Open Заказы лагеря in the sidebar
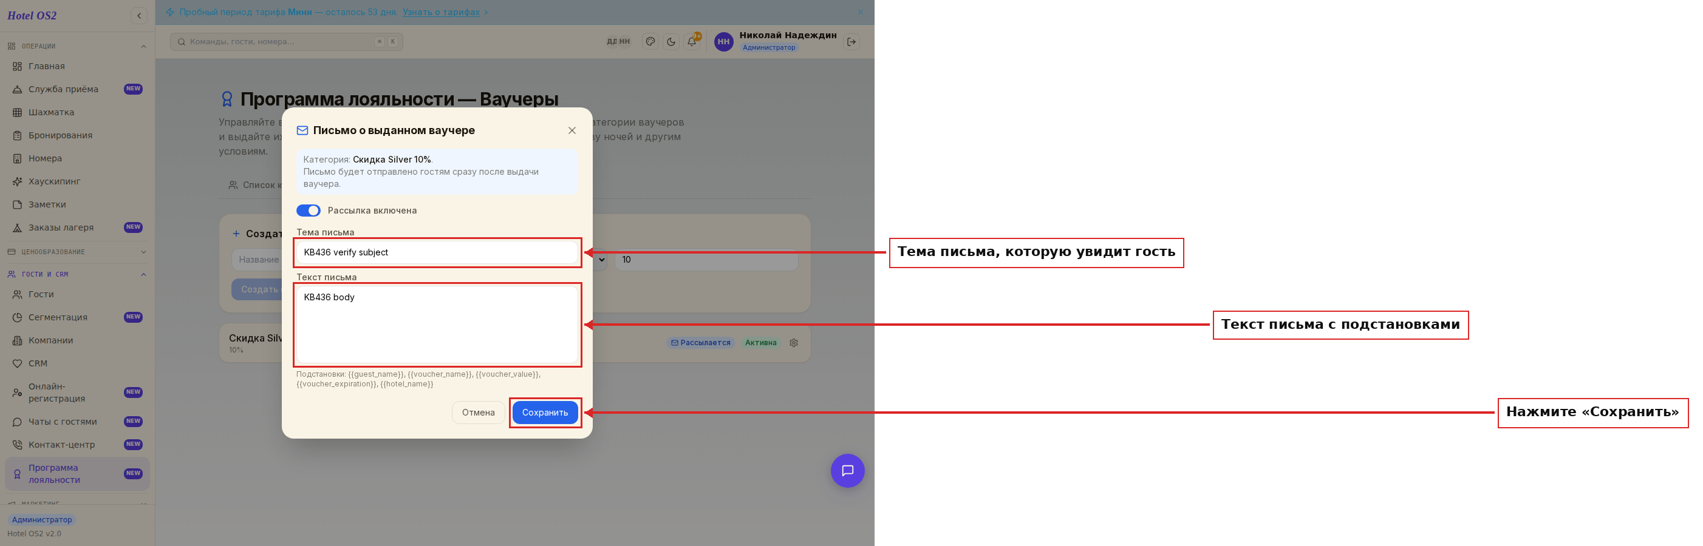 [77, 227]
